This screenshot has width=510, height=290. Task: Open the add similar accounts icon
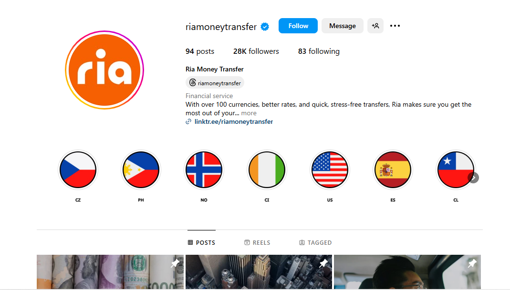pos(375,26)
